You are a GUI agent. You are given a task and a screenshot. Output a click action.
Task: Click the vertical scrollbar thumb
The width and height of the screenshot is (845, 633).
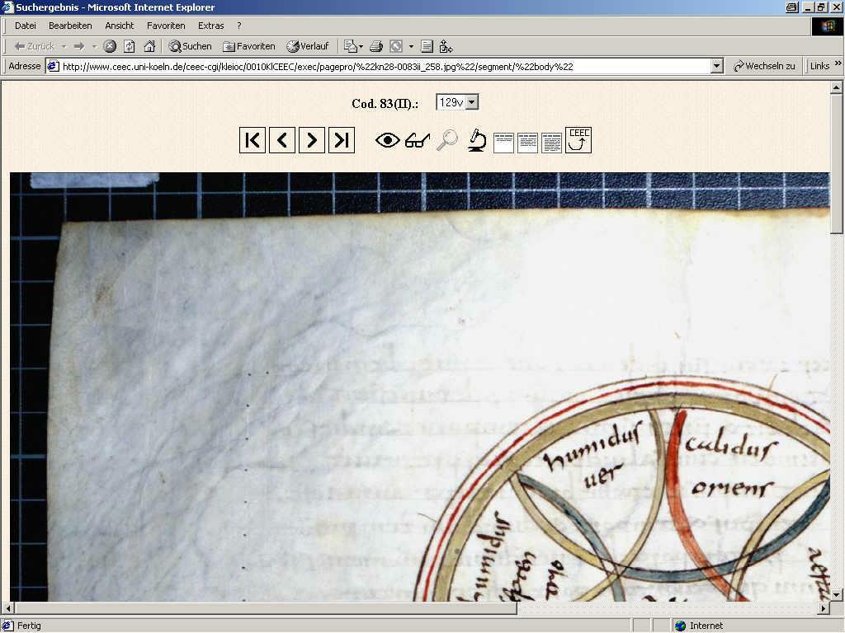pos(836,164)
